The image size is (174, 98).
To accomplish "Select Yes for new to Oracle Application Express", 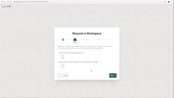I will pyautogui.click(x=61, y=56).
